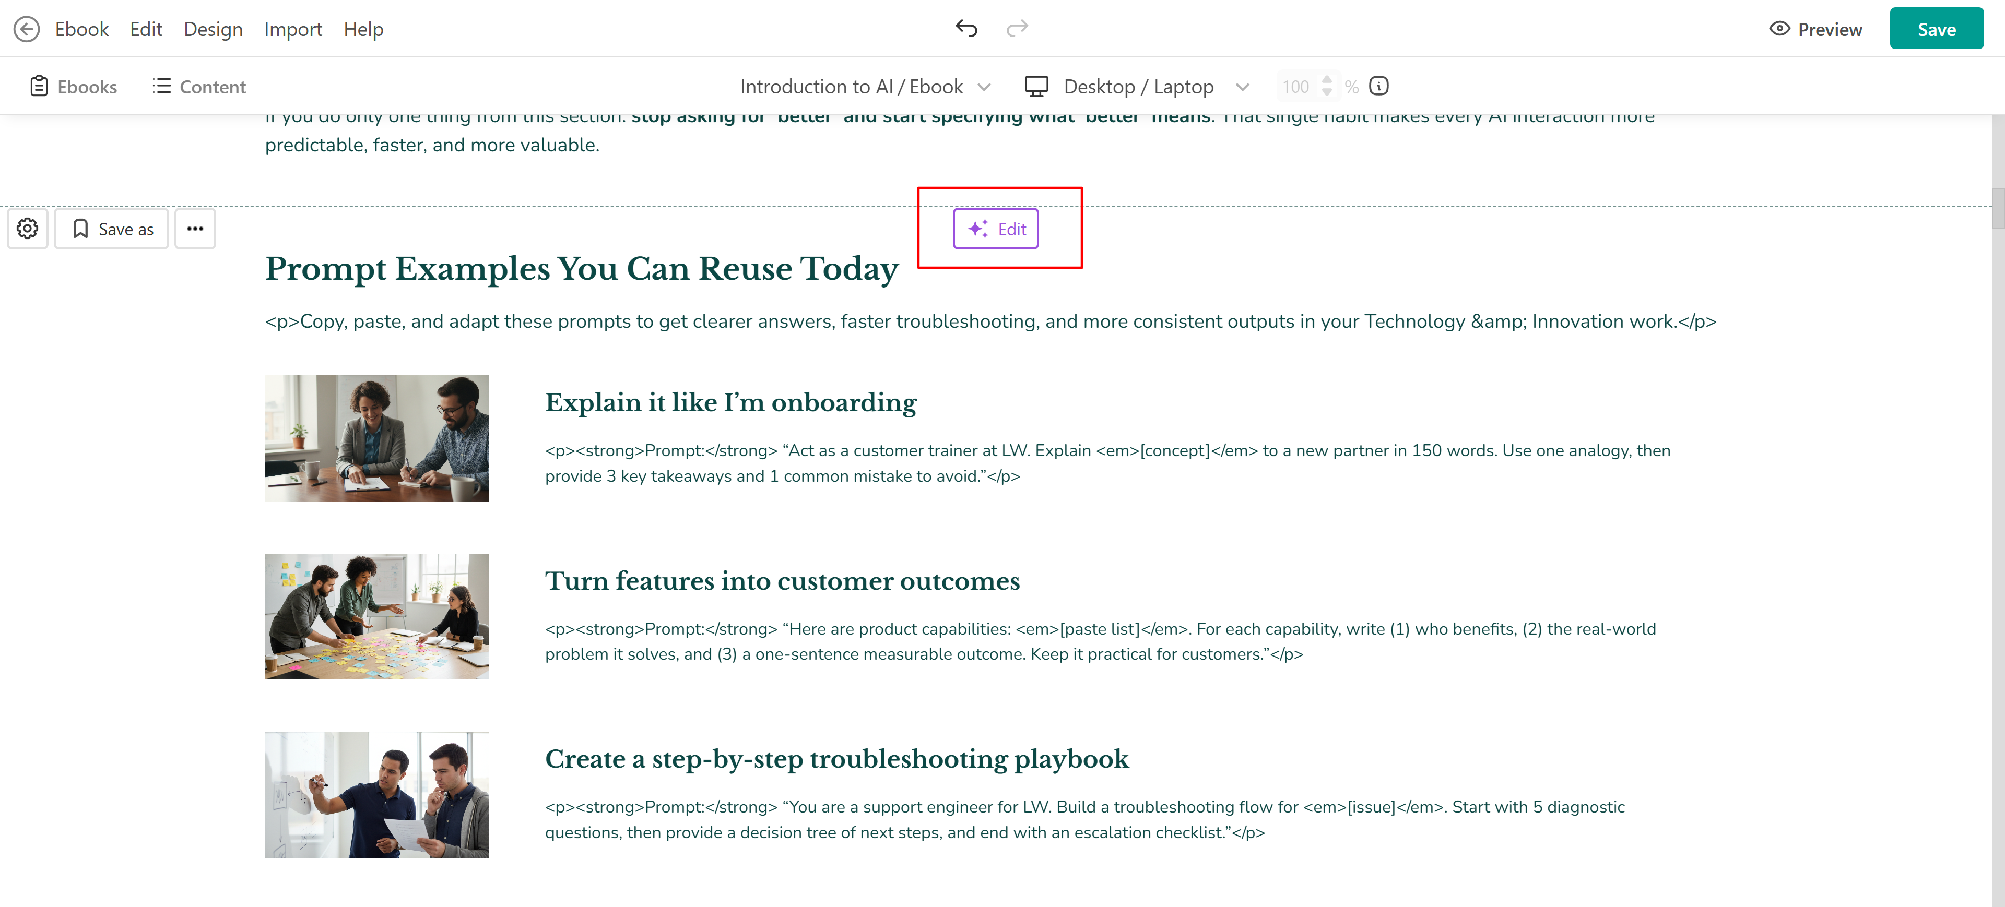Image resolution: width=2005 pixels, height=907 pixels.
Task: Open the Help menu
Action: (363, 30)
